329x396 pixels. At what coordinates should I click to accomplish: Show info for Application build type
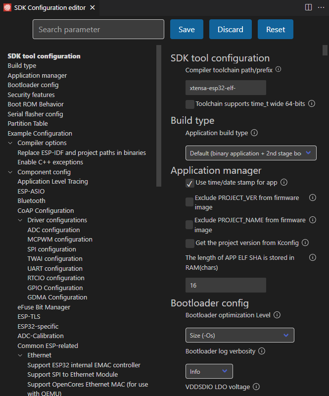[x=254, y=133]
